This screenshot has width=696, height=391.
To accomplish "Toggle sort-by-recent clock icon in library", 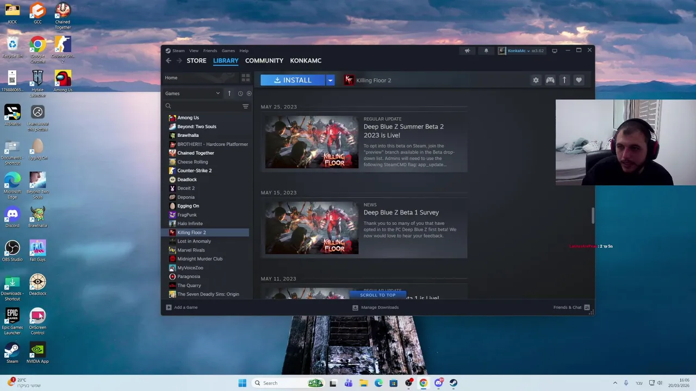I will click(240, 93).
